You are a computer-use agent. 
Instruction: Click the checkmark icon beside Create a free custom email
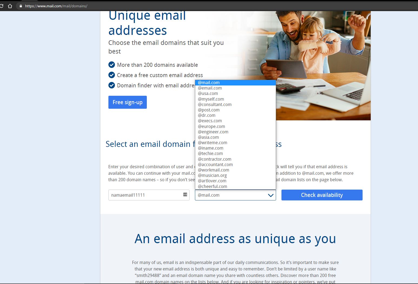tap(112, 75)
